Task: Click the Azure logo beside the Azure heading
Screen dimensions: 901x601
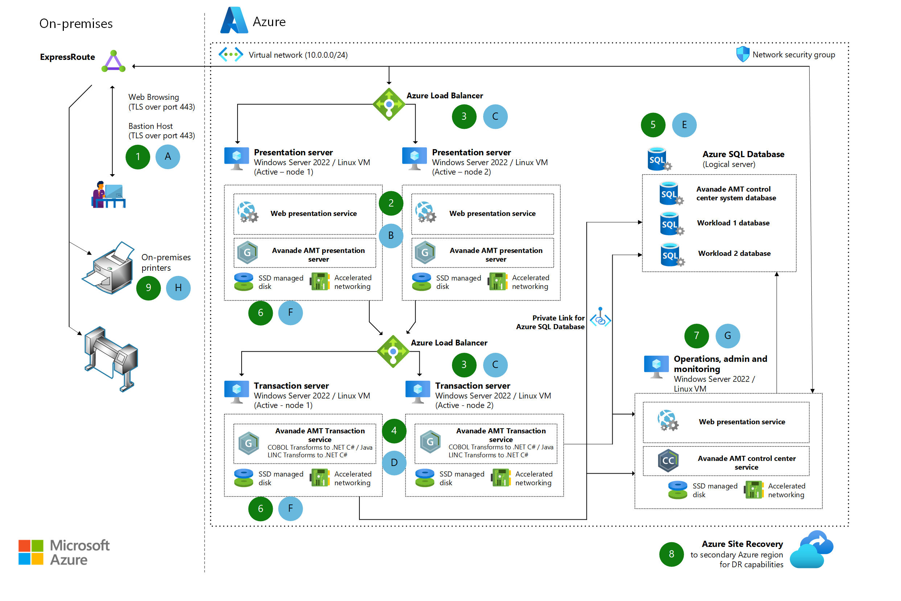Action: click(234, 20)
